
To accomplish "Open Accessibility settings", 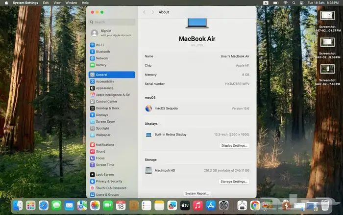I will 112,81.
